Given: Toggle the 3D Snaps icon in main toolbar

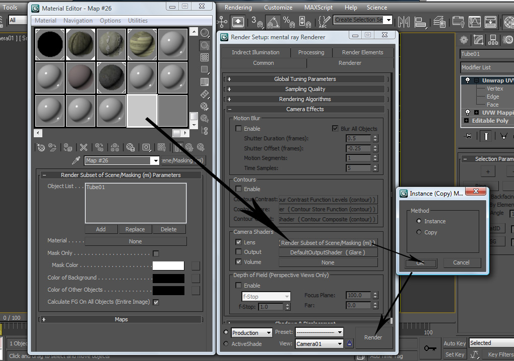Looking at the screenshot, I should coord(258,22).
